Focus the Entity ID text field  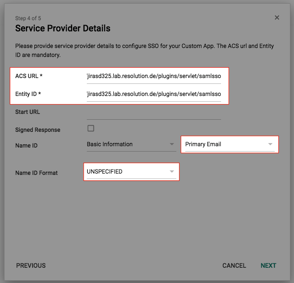(x=154, y=94)
